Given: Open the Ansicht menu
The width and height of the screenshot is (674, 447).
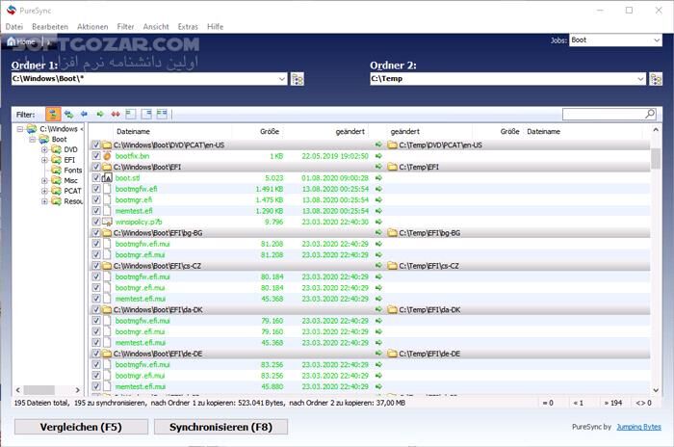Looking at the screenshot, I should click(x=156, y=27).
